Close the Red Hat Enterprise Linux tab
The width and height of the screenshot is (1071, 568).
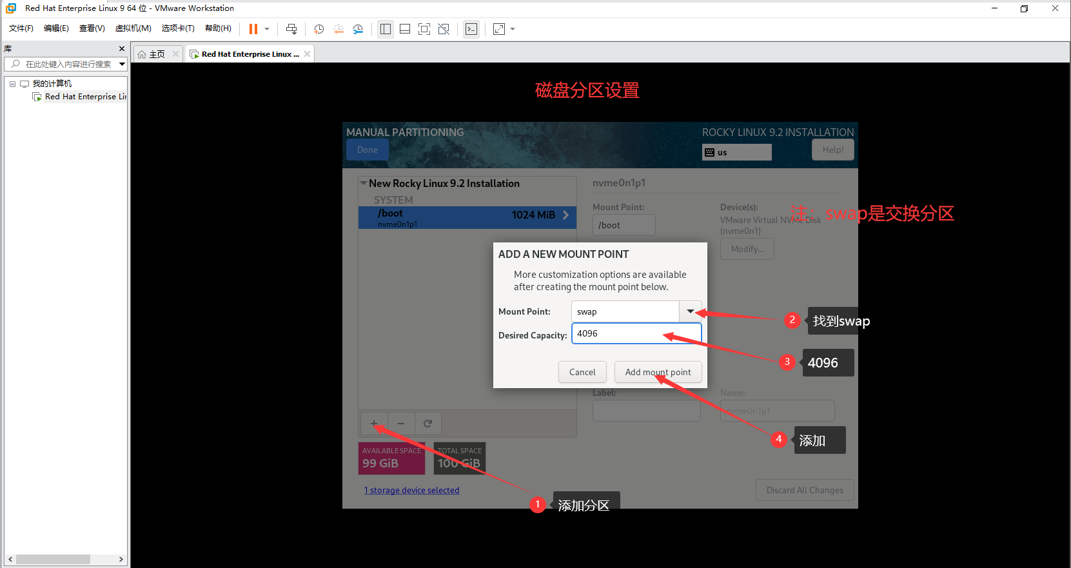pyautogui.click(x=308, y=54)
